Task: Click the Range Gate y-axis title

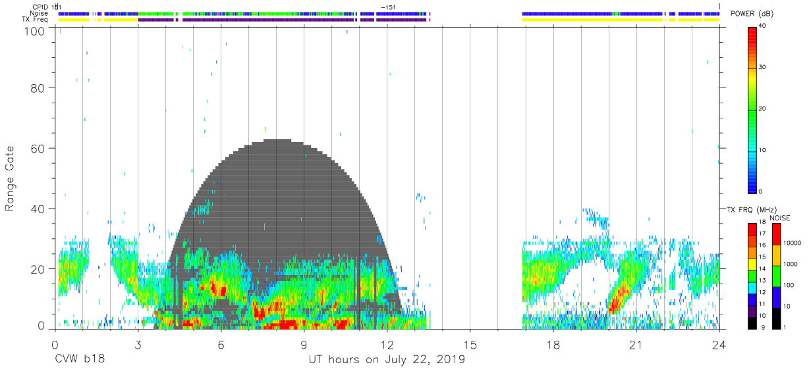Action: click(x=10, y=178)
